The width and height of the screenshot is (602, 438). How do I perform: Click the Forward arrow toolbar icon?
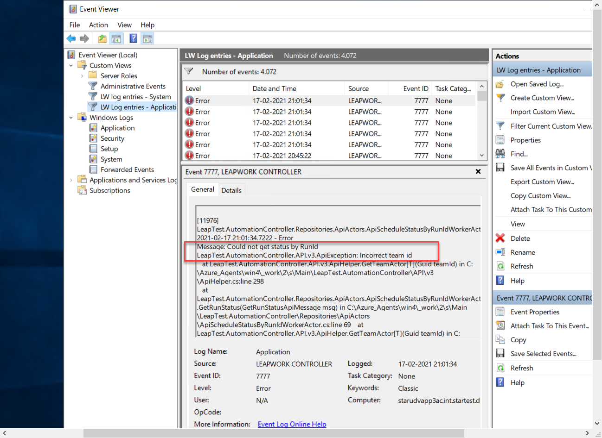tap(84, 39)
